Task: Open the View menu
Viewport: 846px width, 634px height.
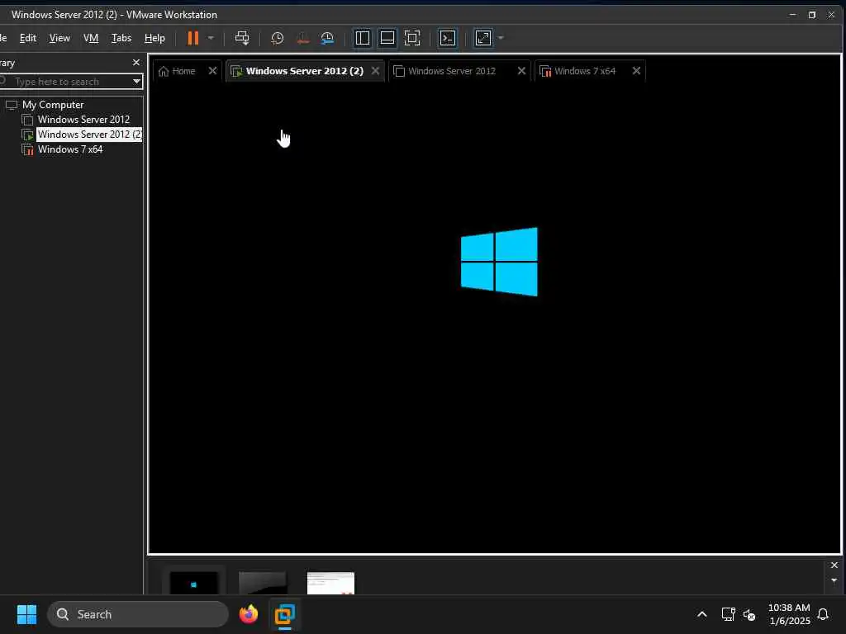Action: [x=59, y=38]
